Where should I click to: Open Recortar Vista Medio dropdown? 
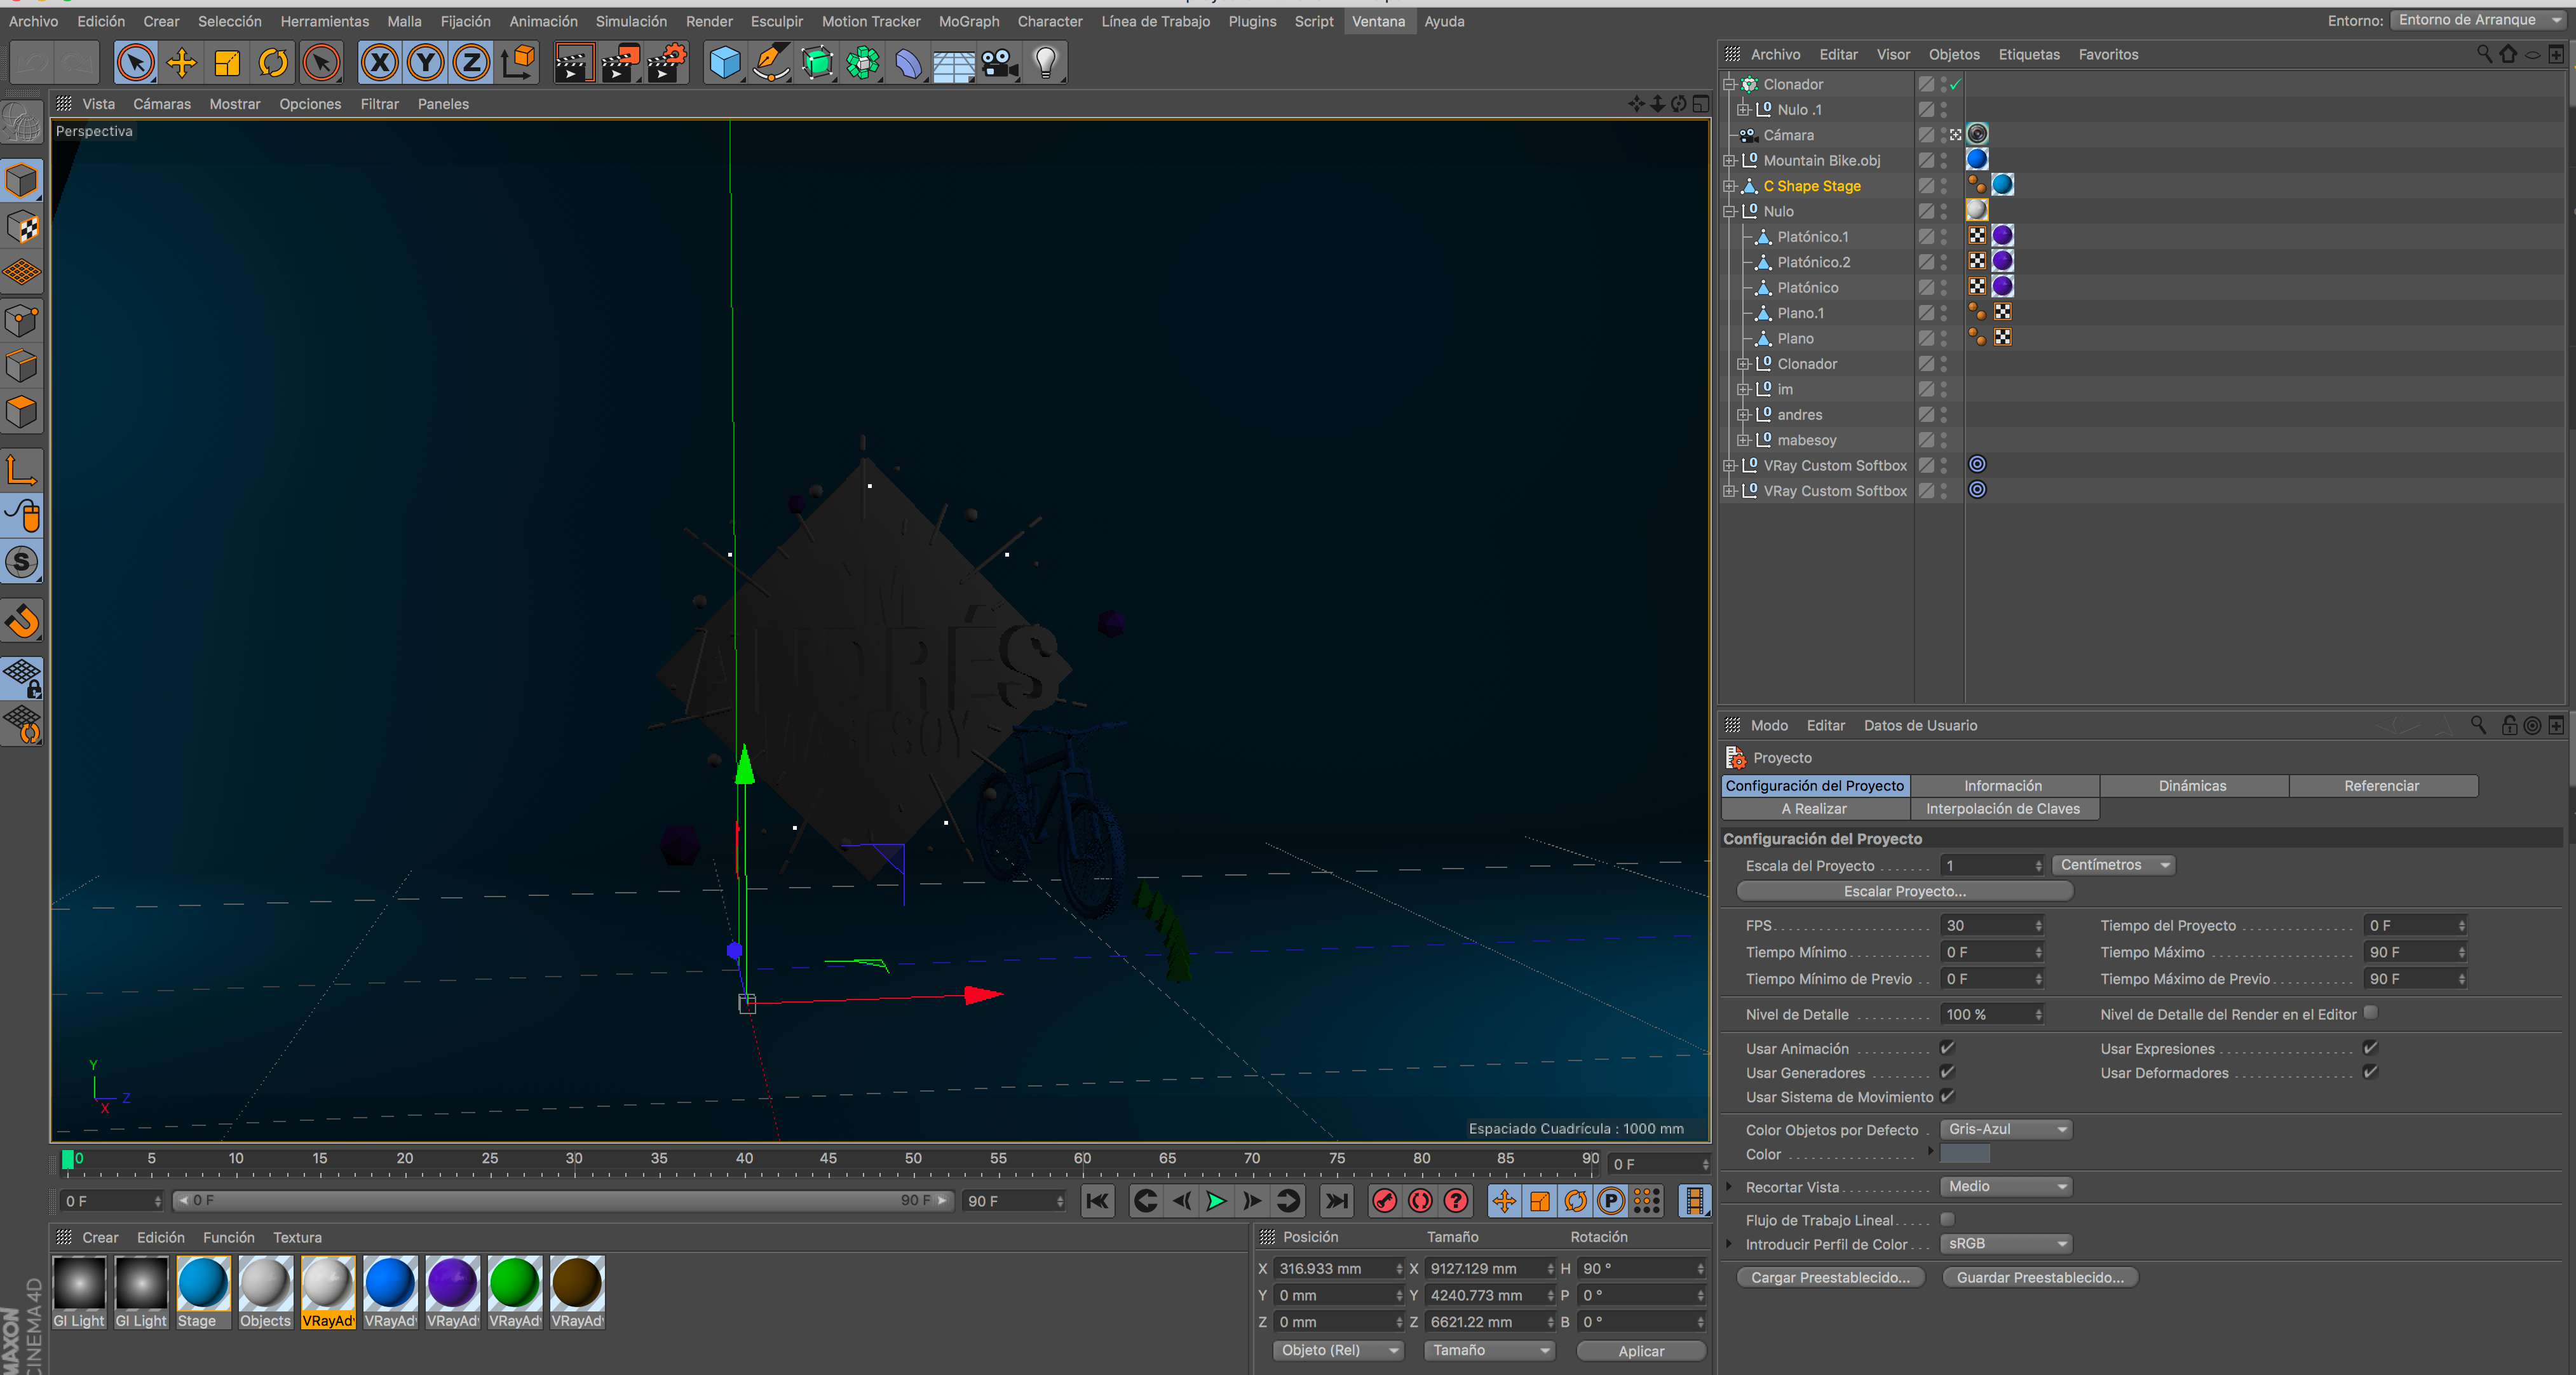[2006, 1186]
